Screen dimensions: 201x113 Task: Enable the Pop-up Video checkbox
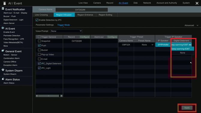click(x=39, y=54)
